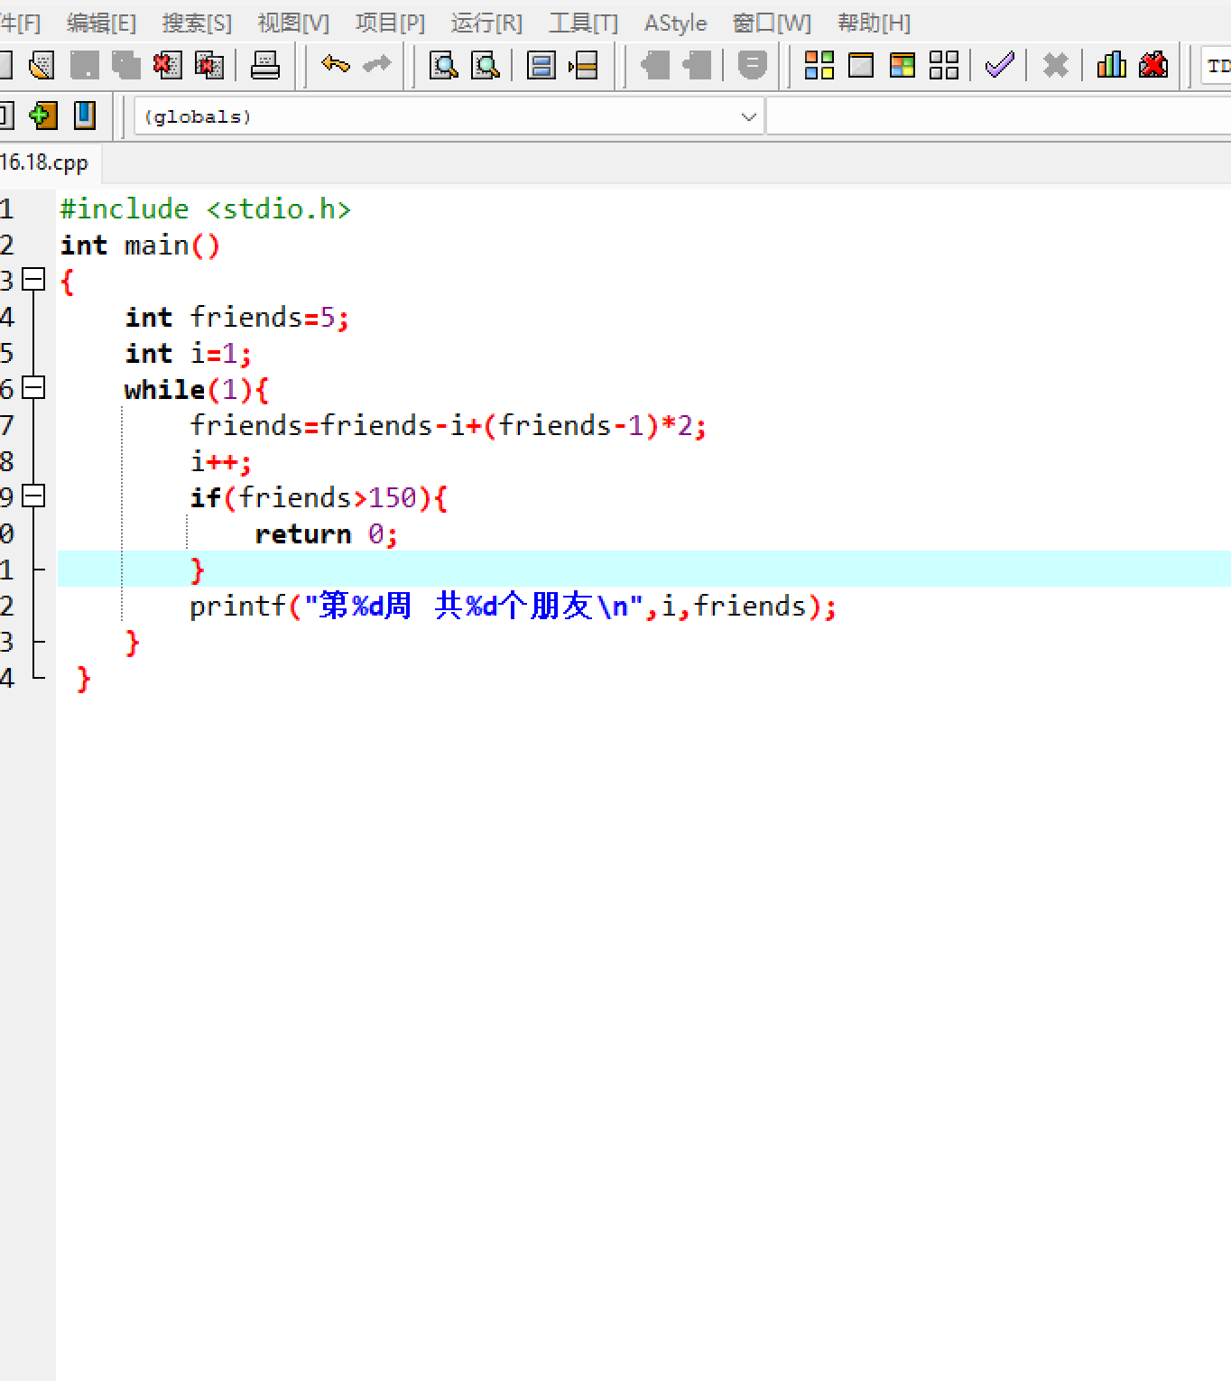This screenshot has width=1231, height=1381.
Task: Open Replace with second magnifier icon
Action: coord(486,65)
